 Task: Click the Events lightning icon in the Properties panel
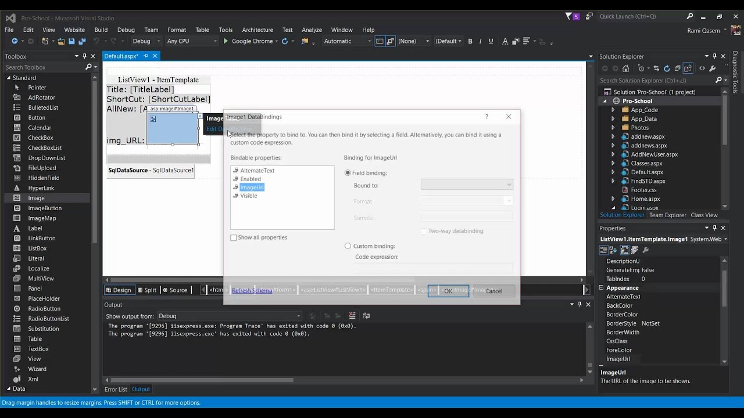point(635,250)
